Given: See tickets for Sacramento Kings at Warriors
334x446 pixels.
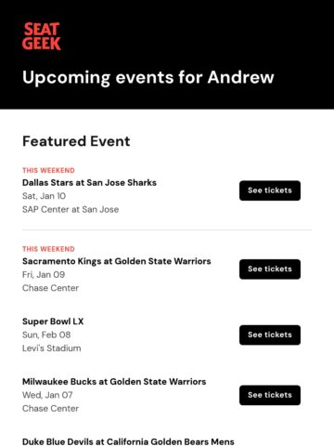Looking at the screenshot, I should [x=270, y=269].
